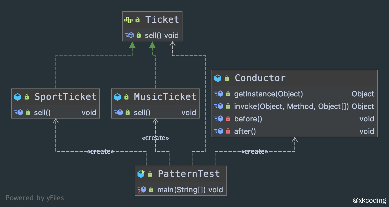Select the Conductor node title
The image size is (389, 207).
[260, 78]
